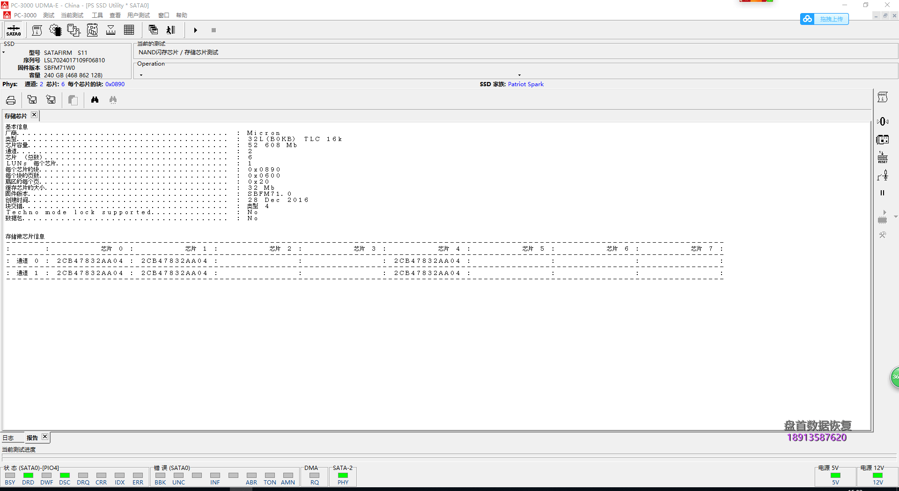The image size is (899, 491).
Task: Open the 查看 menu
Action: click(x=115, y=15)
